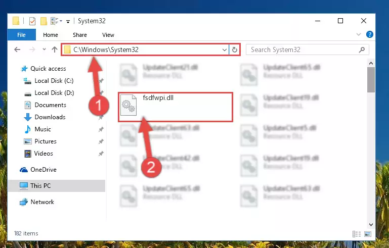Click the Local Disk (D:) drive icon
The width and height of the screenshot is (389, 248).
27,93
